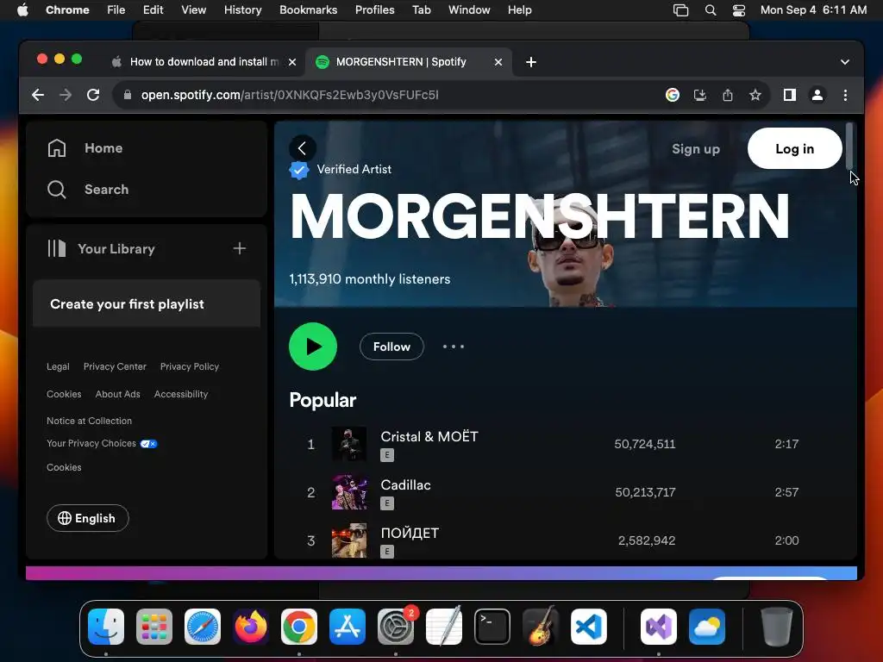
Task: Open the Chrome three-dot menu
Action: pos(845,95)
